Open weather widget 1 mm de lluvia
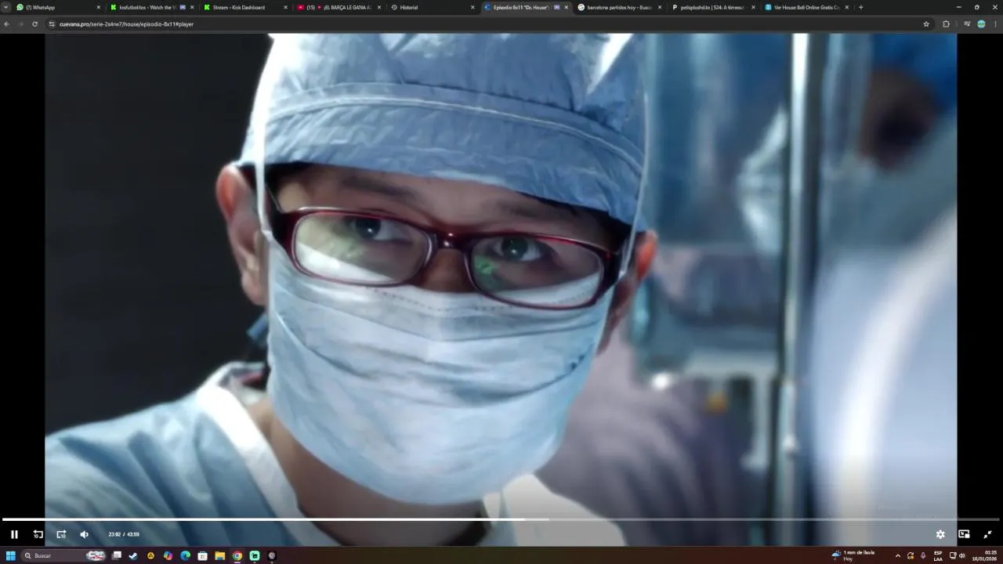Screen dimensions: 1003x564 point(853,555)
